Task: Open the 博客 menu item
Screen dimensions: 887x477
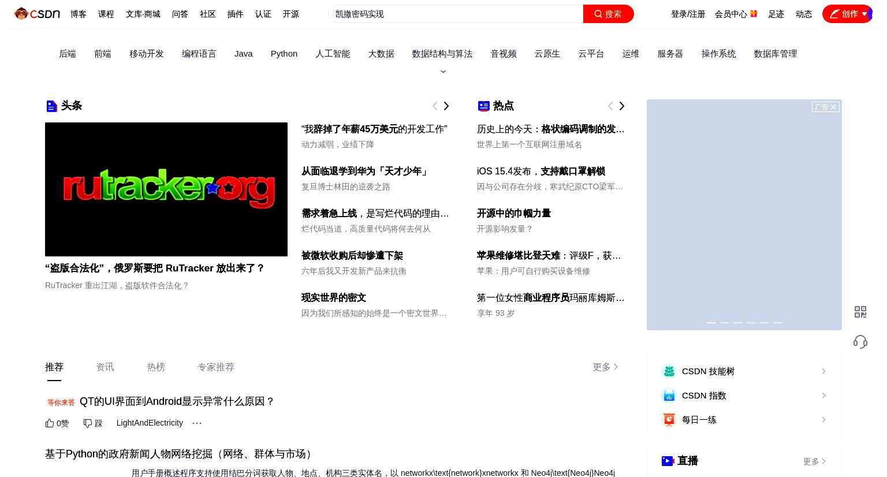Action: (x=79, y=14)
